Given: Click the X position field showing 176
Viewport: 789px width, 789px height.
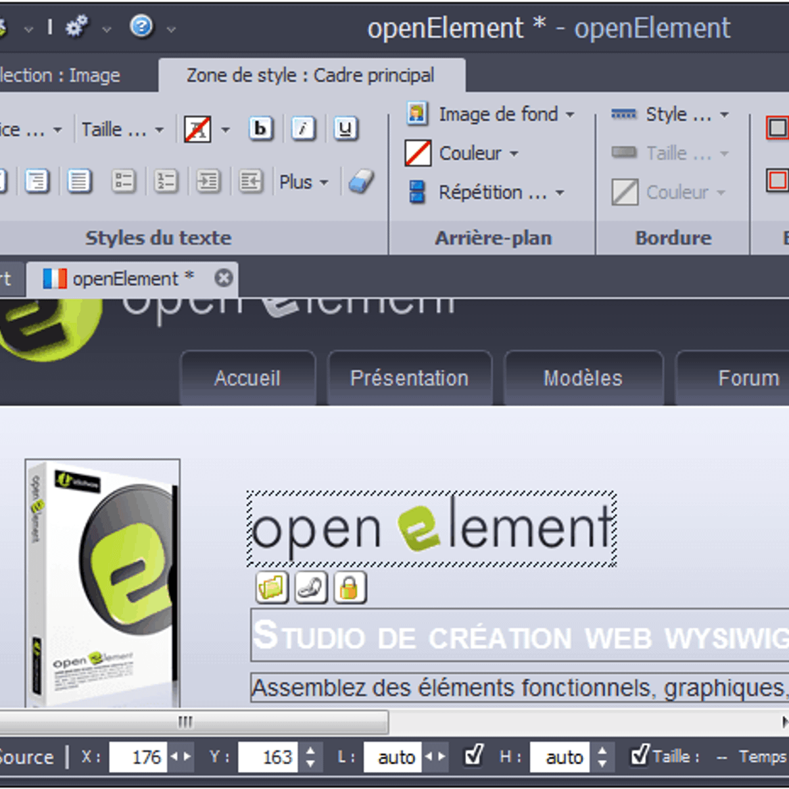Looking at the screenshot, I should click(138, 757).
